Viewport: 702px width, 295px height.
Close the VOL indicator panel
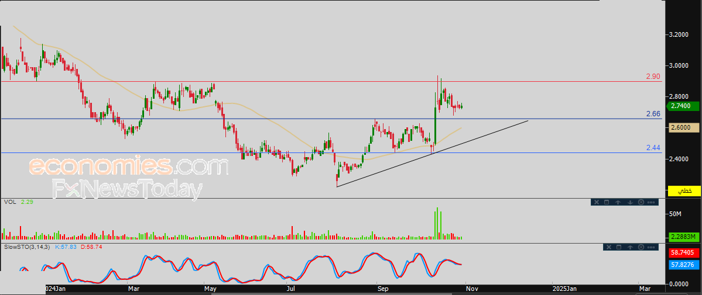coord(596,203)
